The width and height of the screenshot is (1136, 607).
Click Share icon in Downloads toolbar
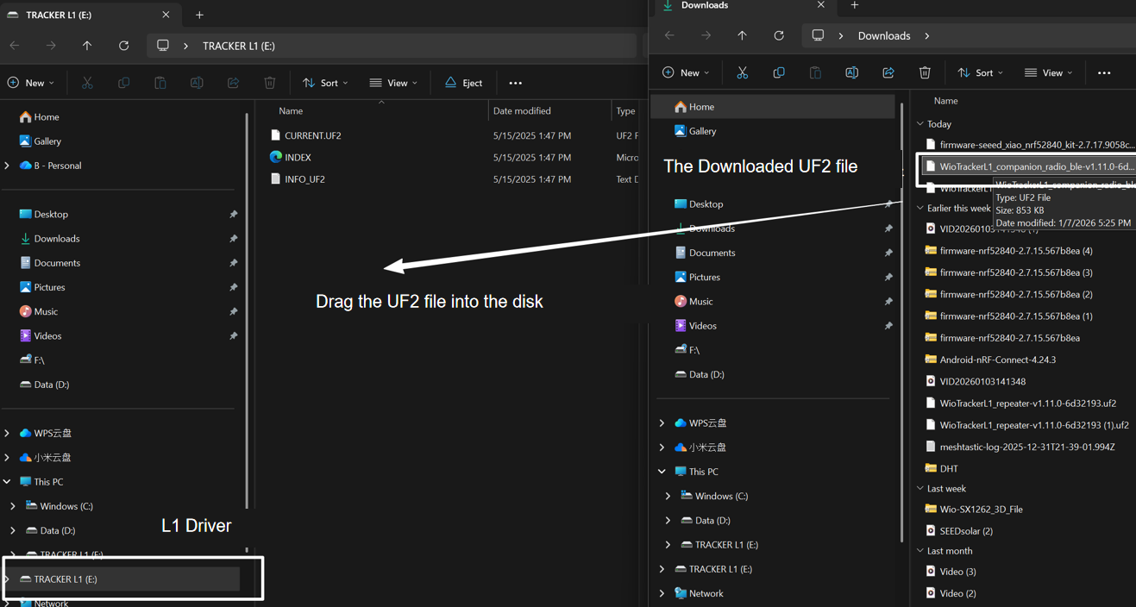[888, 73]
